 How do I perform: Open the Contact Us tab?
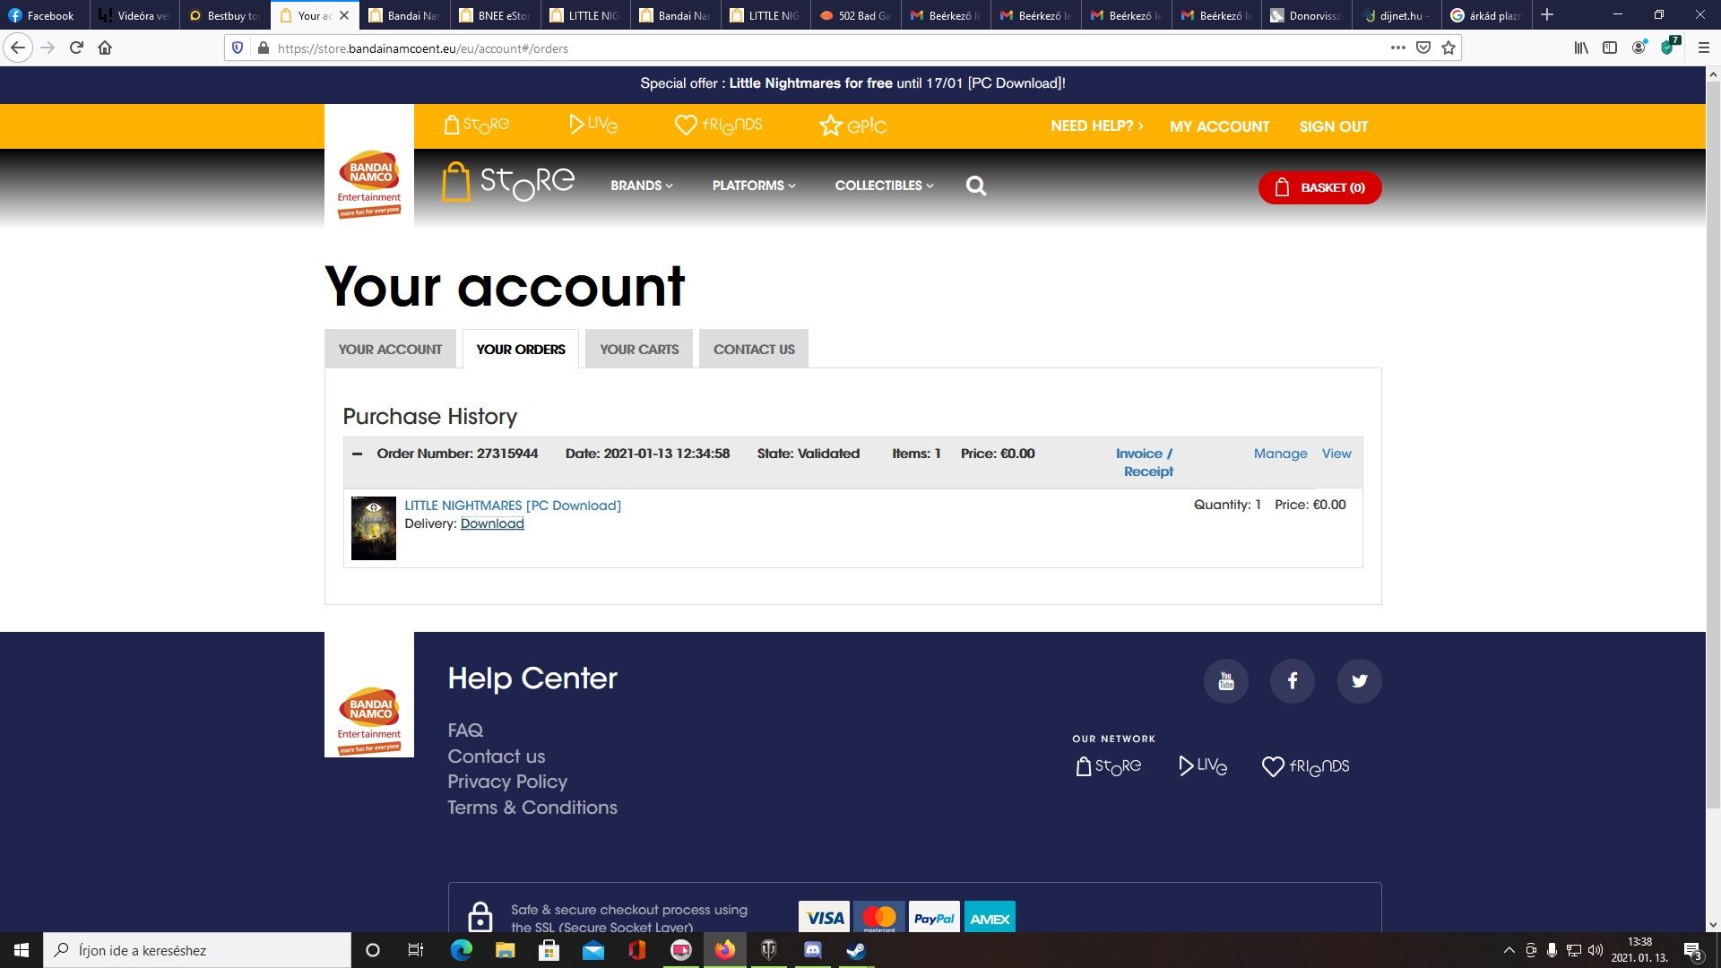[754, 349]
